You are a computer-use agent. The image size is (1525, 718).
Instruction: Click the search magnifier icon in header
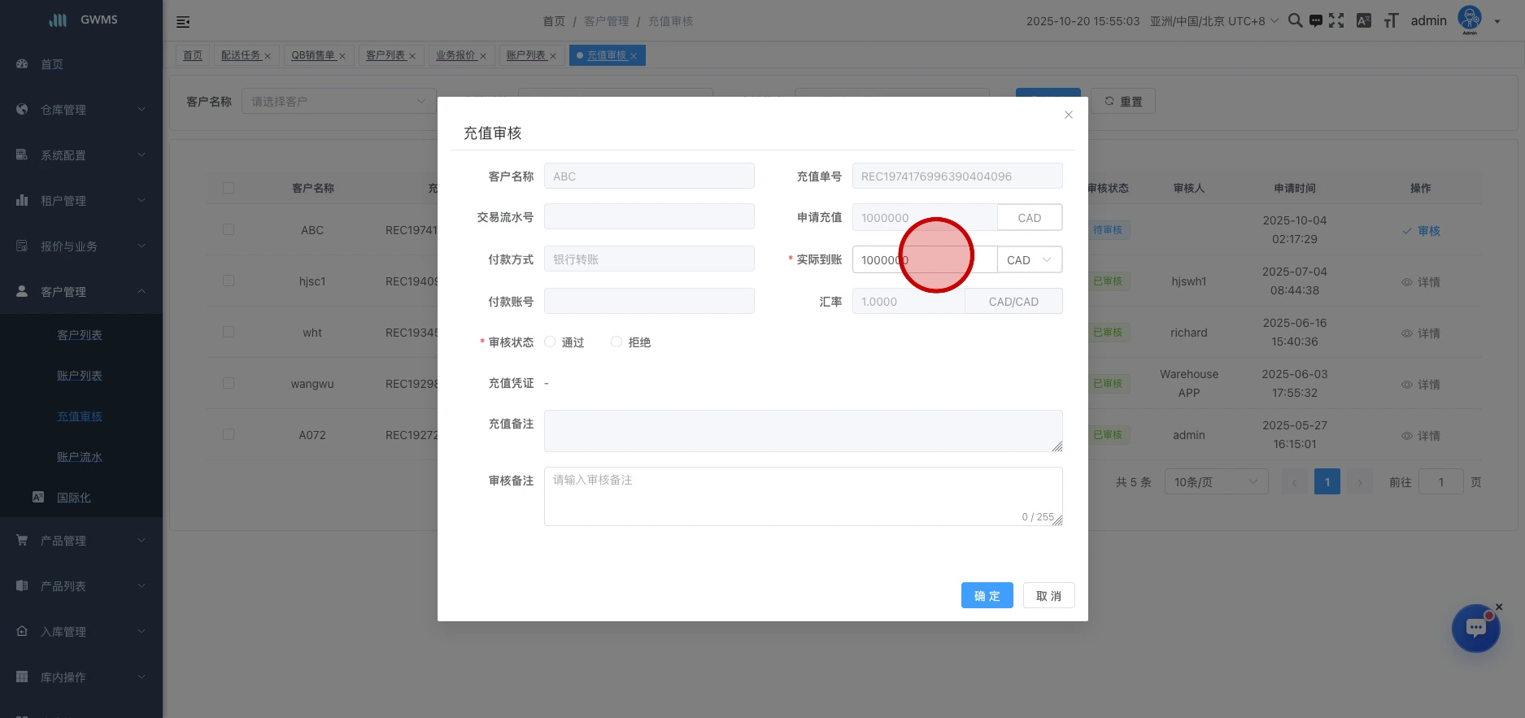(x=1295, y=21)
